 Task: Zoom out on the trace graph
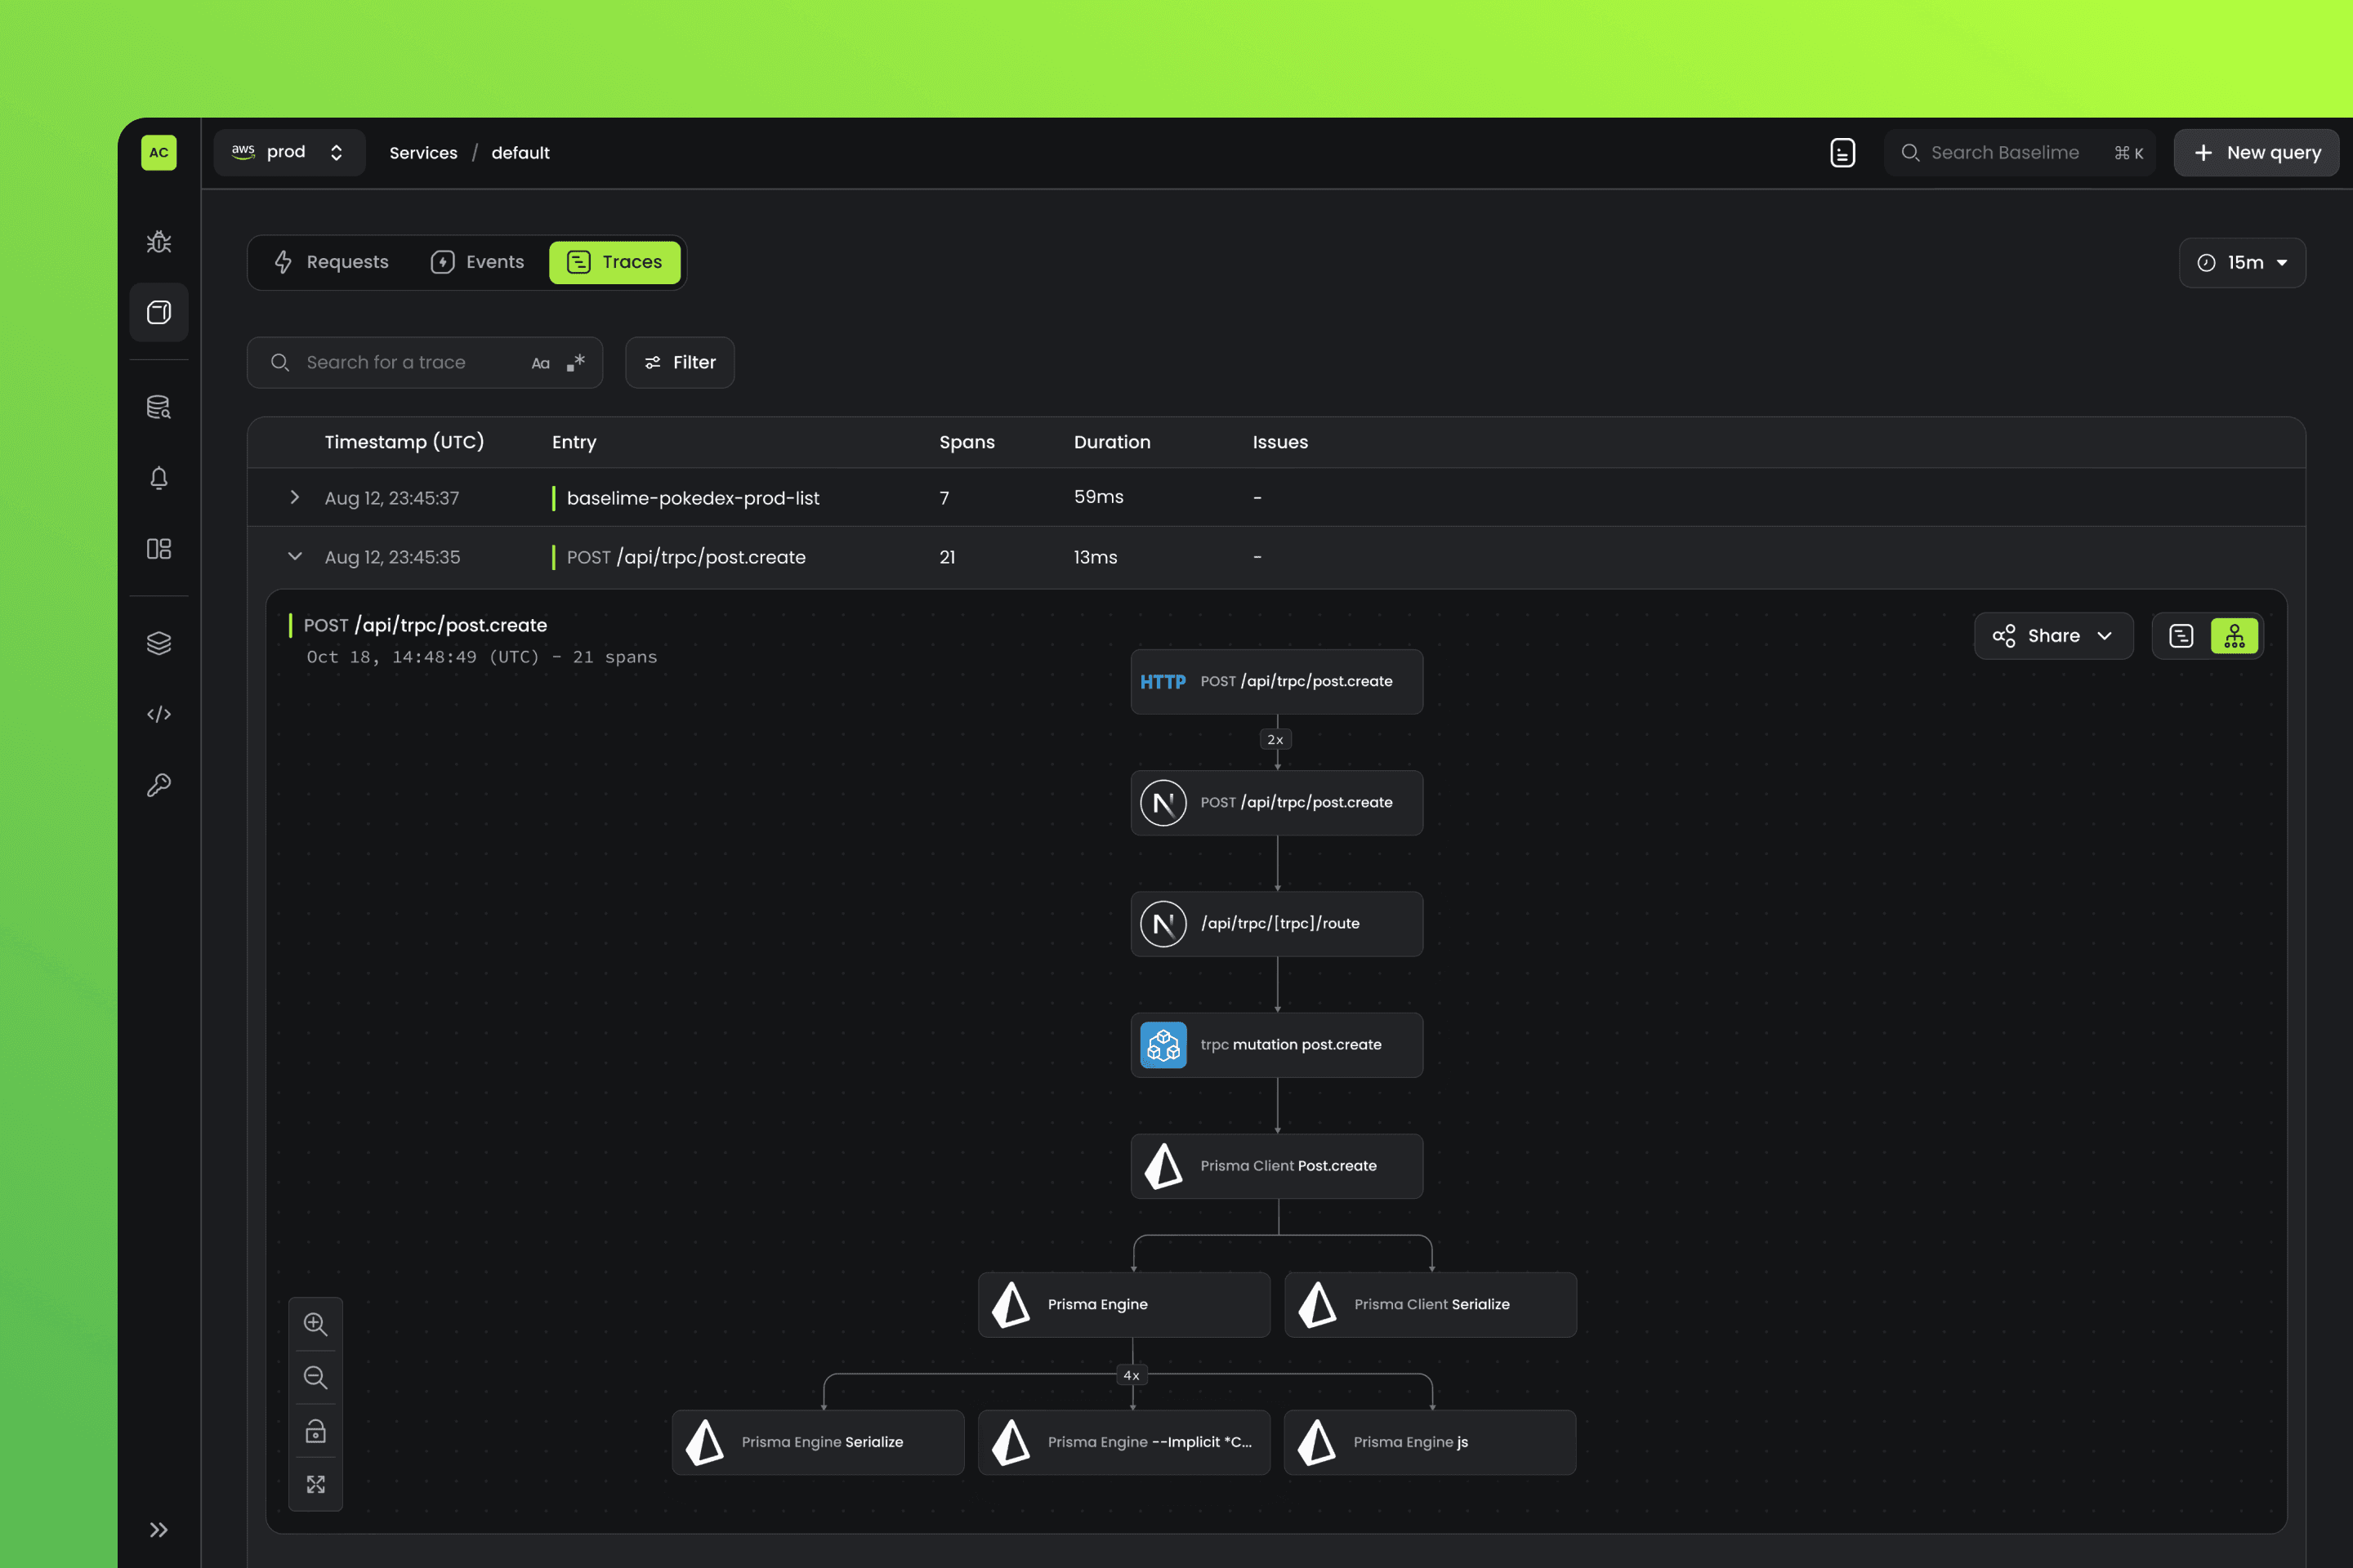[315, 1377]
